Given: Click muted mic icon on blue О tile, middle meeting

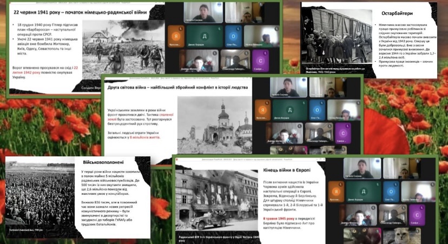Looking at the screenshot, I should pos(322,103).
